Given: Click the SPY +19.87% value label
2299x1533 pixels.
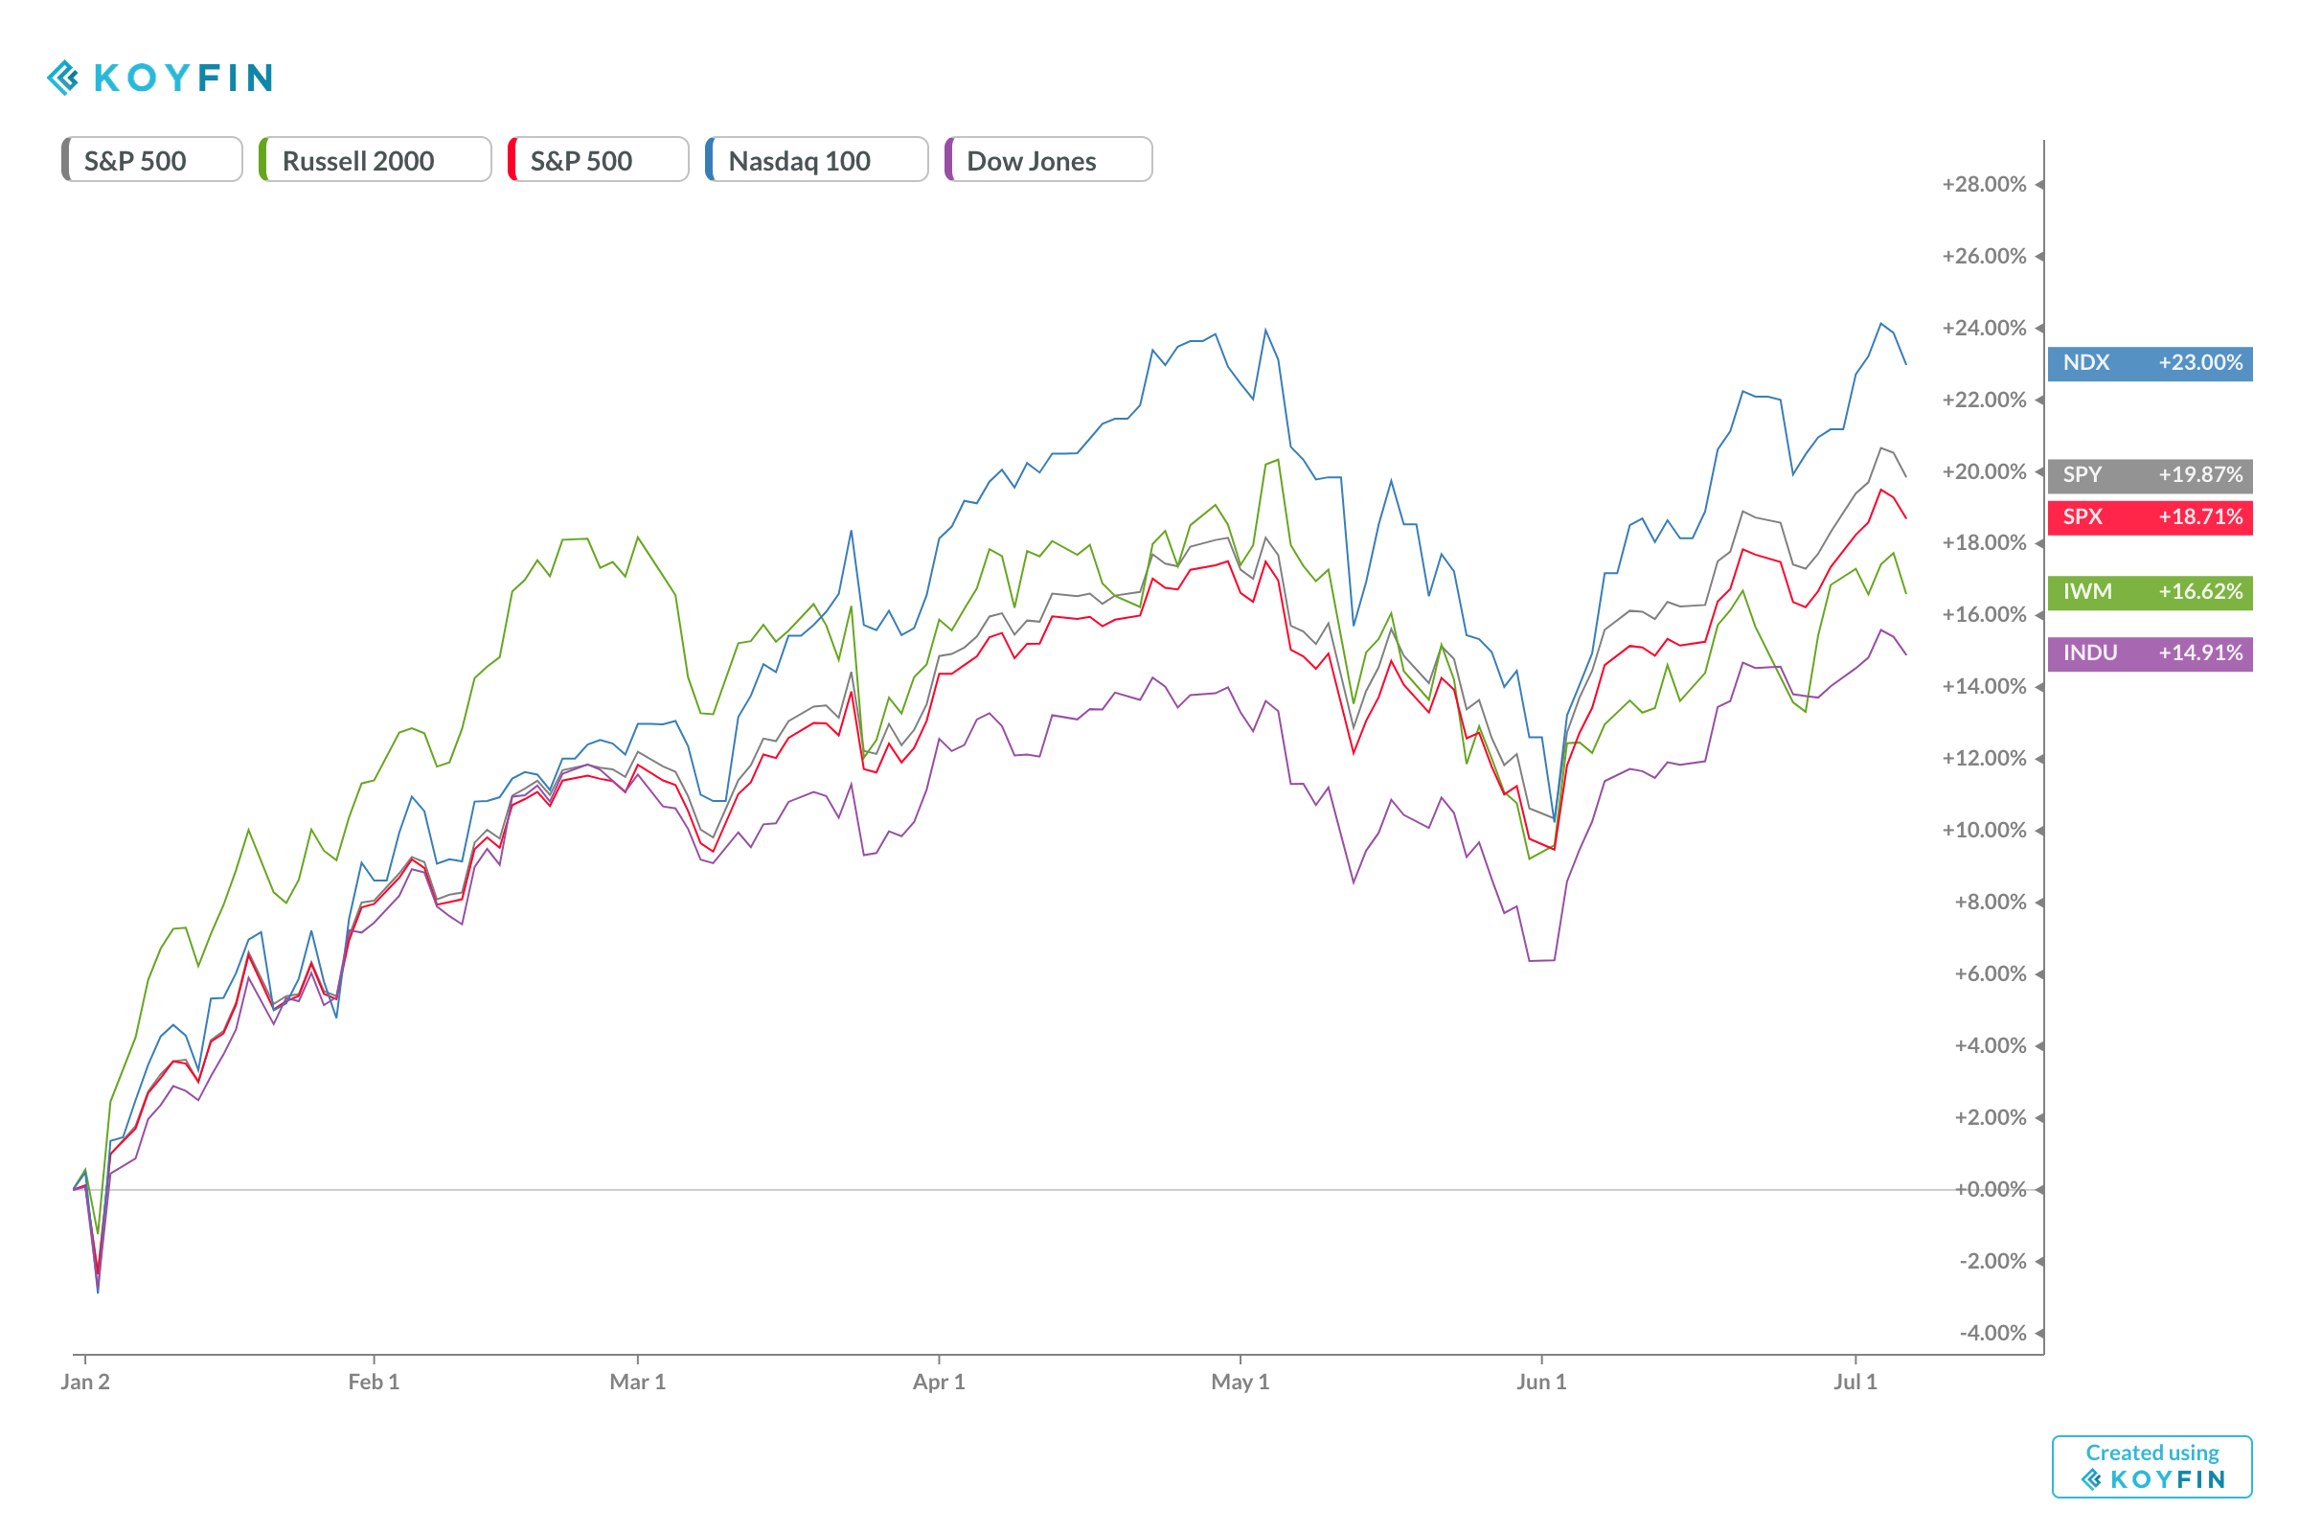Looking at the screenshot, I should tap(2150, 475).
